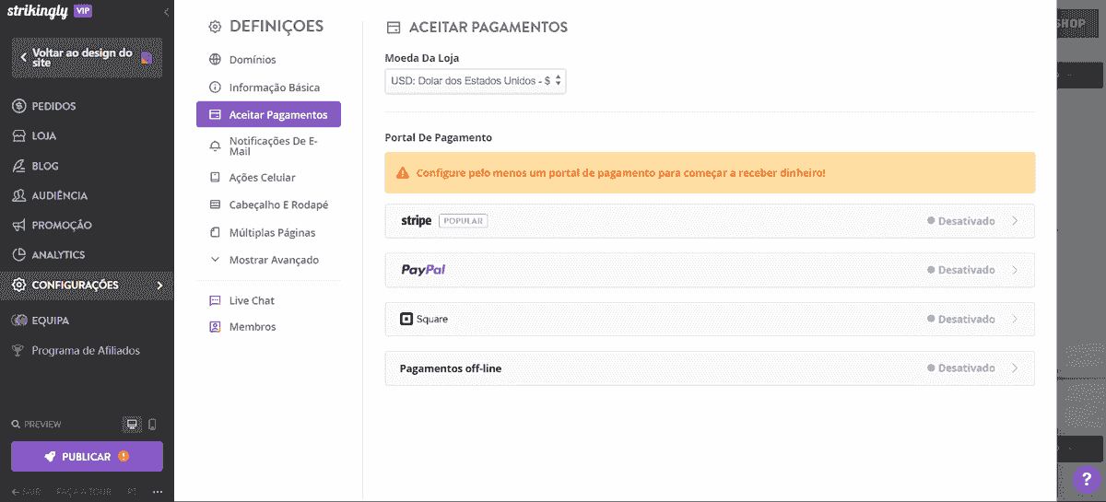Click the phone icon beside Ações Celular

215,177
